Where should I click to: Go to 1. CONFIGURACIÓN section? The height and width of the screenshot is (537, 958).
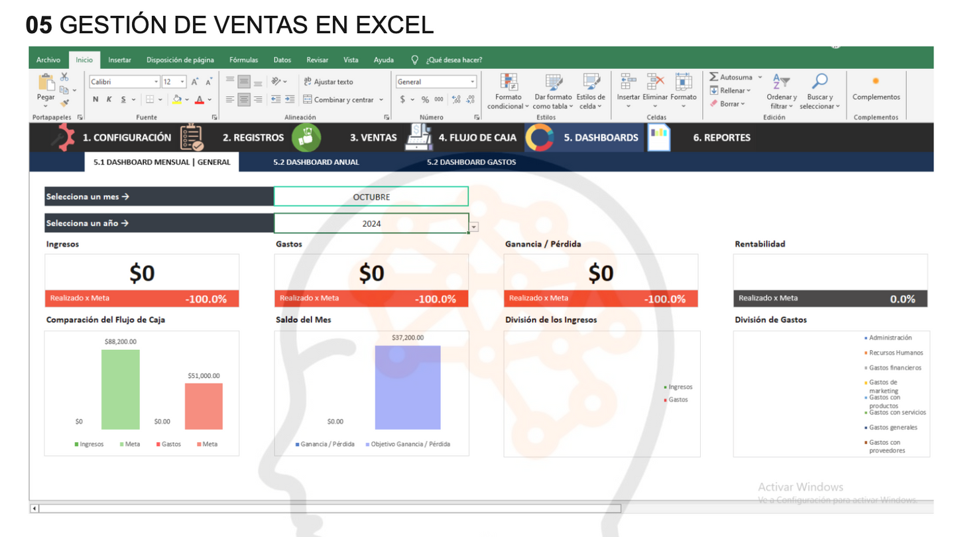click(x=127, y=137)
